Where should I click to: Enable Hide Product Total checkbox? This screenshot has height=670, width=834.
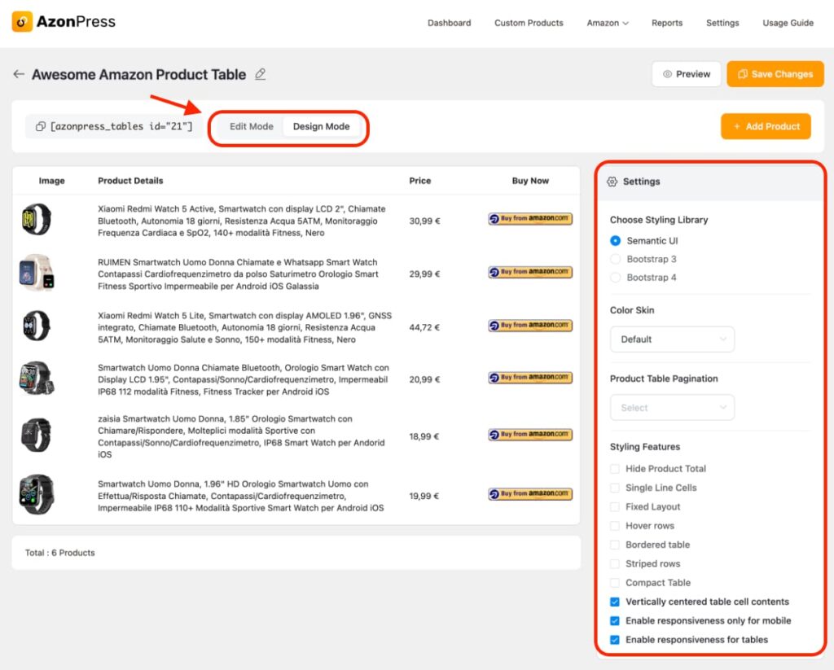[615, 468]
